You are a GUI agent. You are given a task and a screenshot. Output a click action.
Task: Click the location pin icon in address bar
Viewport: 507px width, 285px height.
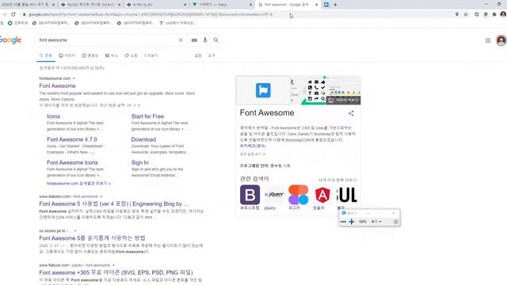pos(456,14)
